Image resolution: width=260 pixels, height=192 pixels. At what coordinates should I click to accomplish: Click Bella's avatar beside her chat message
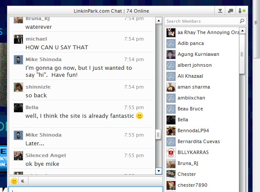18,108
